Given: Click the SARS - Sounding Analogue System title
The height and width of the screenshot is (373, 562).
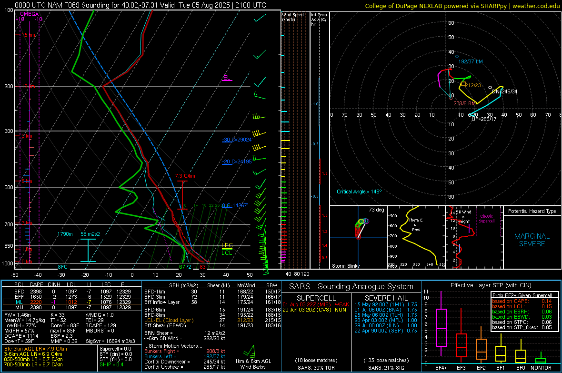Looking at the screenshot, I should 351,287.
